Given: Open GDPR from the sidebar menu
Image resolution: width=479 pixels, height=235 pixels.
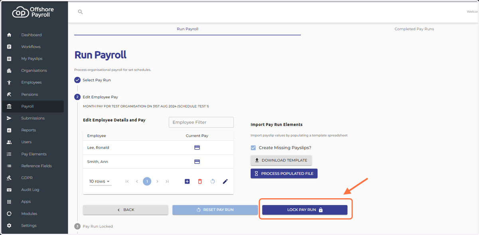Looking at the screenshot, I should tap(27, 178).
